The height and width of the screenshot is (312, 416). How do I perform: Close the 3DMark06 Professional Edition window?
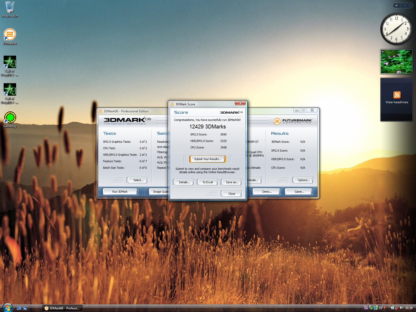[312, 110]
